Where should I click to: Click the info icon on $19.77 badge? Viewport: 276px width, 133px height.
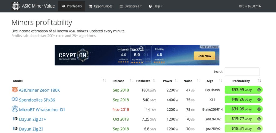click(259, 119)
